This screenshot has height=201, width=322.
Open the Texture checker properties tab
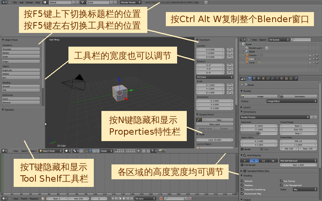(x=286, y=78)
